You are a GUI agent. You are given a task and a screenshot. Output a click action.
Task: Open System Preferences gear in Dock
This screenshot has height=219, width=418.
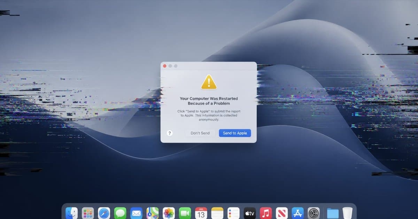pyautogui.click(x=314, y=213)
